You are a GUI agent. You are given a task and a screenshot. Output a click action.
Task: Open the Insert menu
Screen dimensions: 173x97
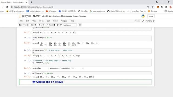(41, 21)
